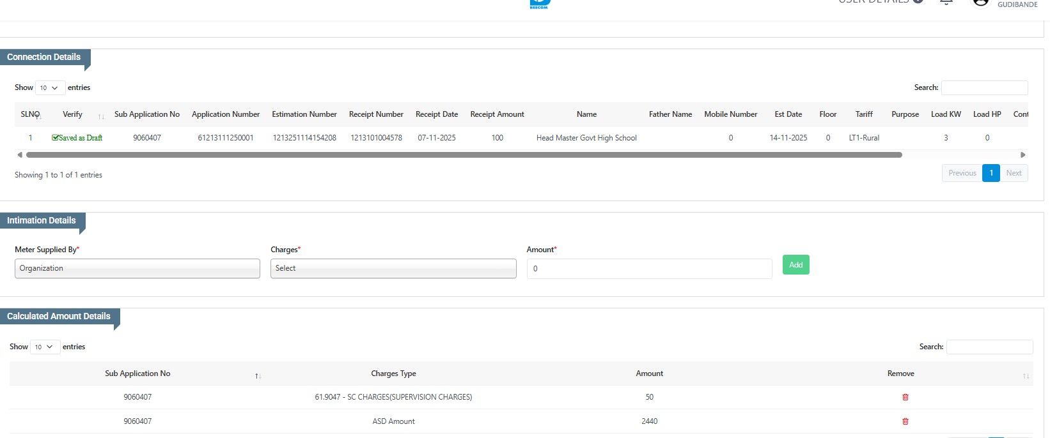Open Connection Details show entries dropdown
Viewport: 1050px width, 438px height.
point(49,88)
